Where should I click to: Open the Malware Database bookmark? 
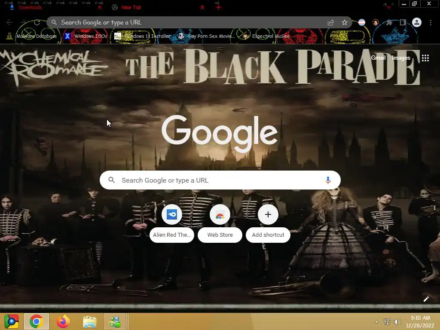click(x=32, y=36)
